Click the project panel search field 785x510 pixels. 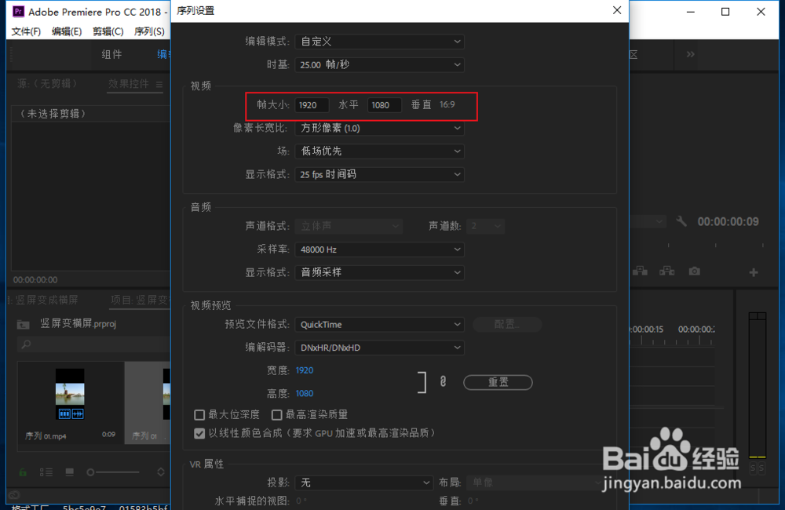pos(93,344)
